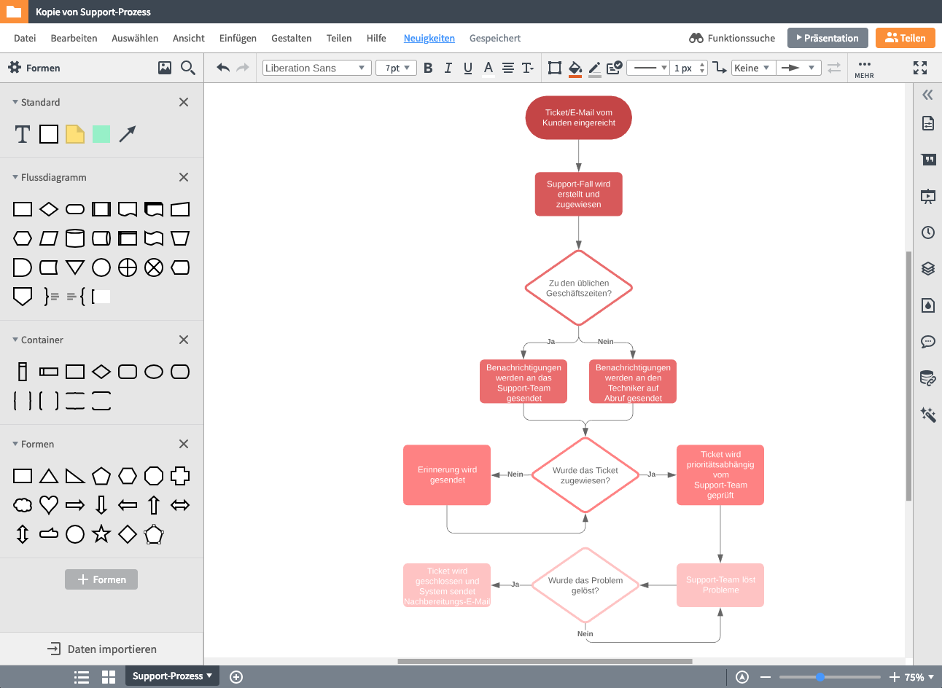
Task: Open the Layers panel icon
Action: point(927,268)
